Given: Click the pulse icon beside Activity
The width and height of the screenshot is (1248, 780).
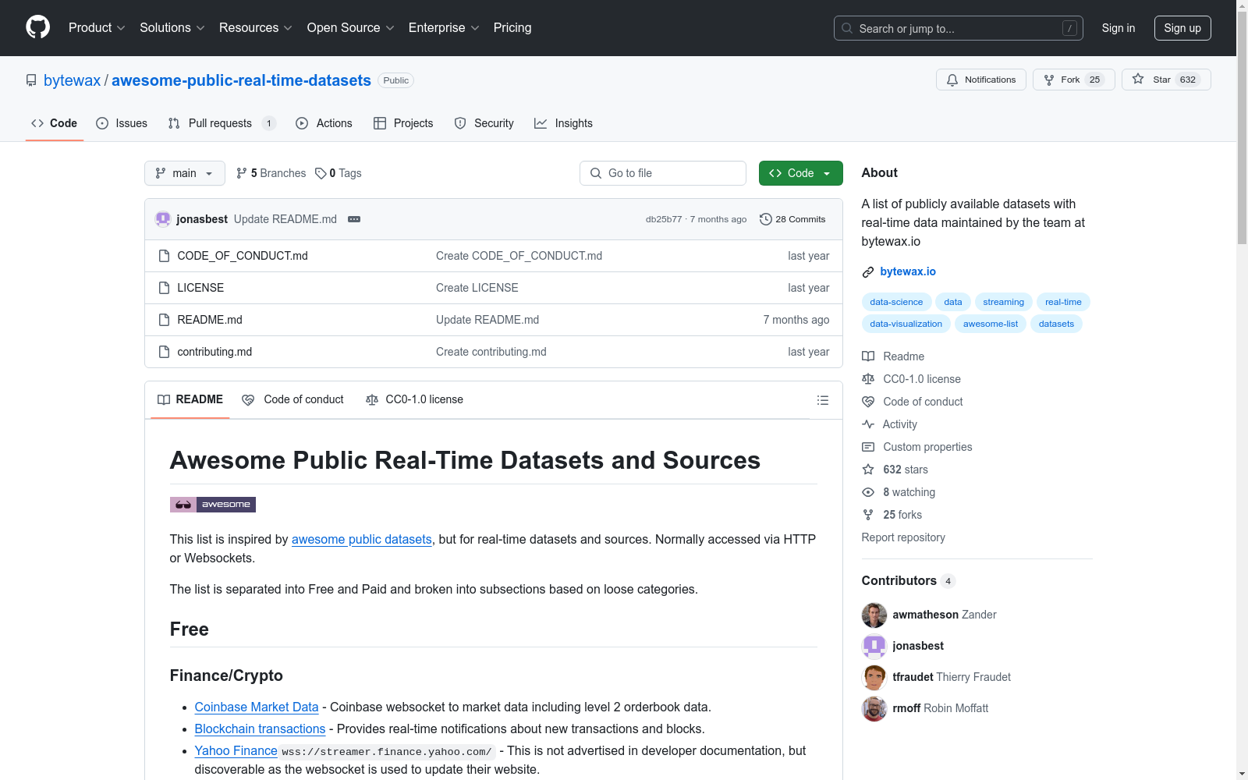Looking at the screenshot, I should [x=868, y=424].
